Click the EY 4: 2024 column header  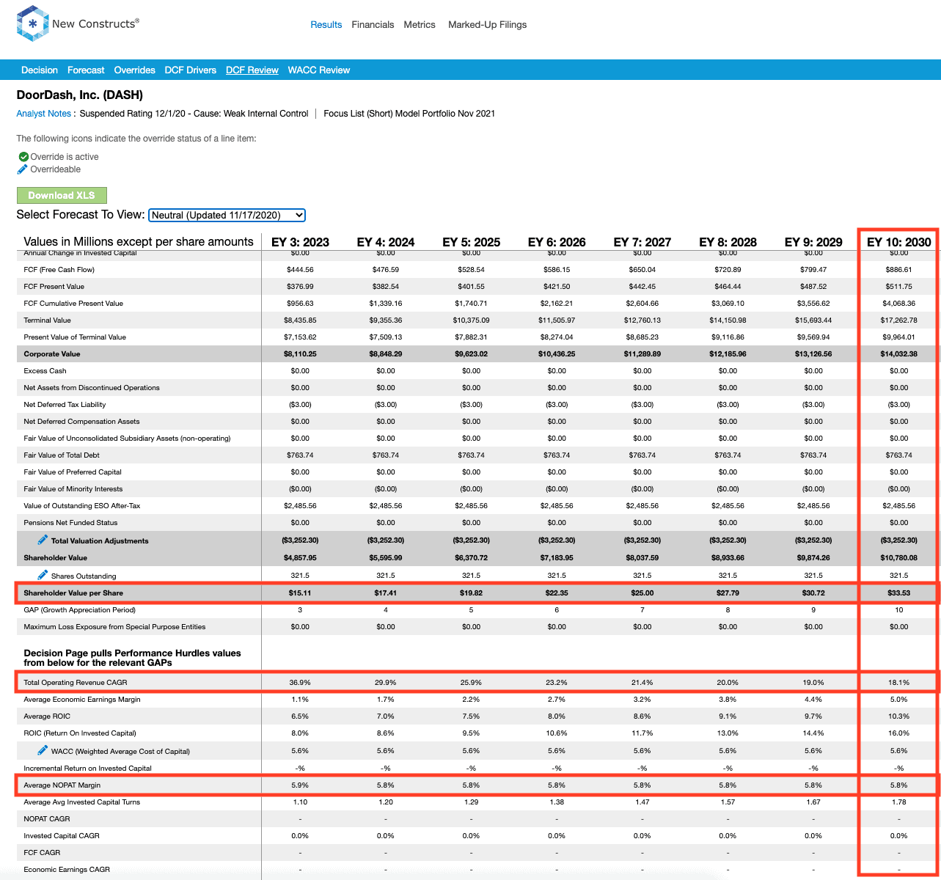coord(386,242)
